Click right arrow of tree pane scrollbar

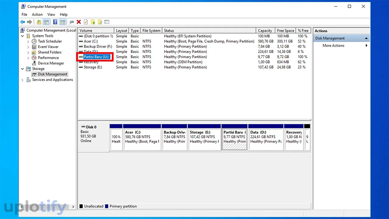tap(73, 207)
